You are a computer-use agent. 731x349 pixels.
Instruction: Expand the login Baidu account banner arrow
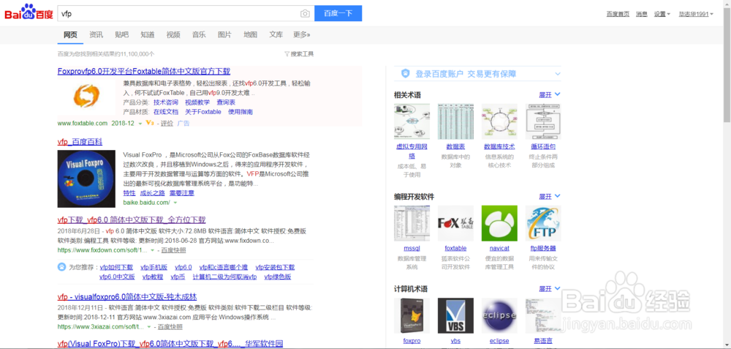point(557,74)
